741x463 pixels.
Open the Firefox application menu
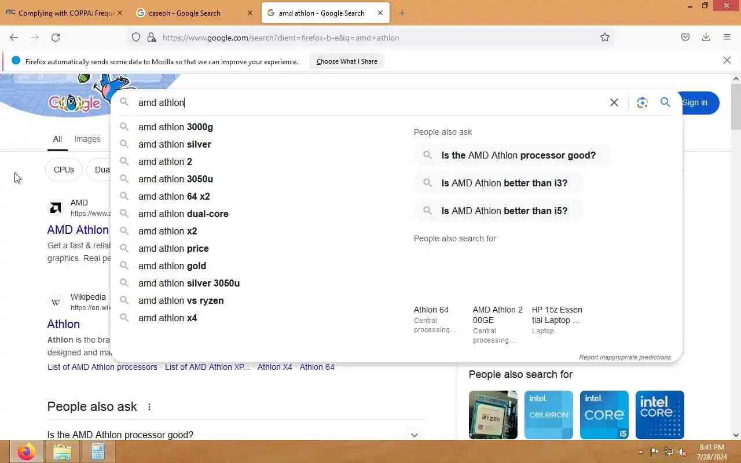727,38
